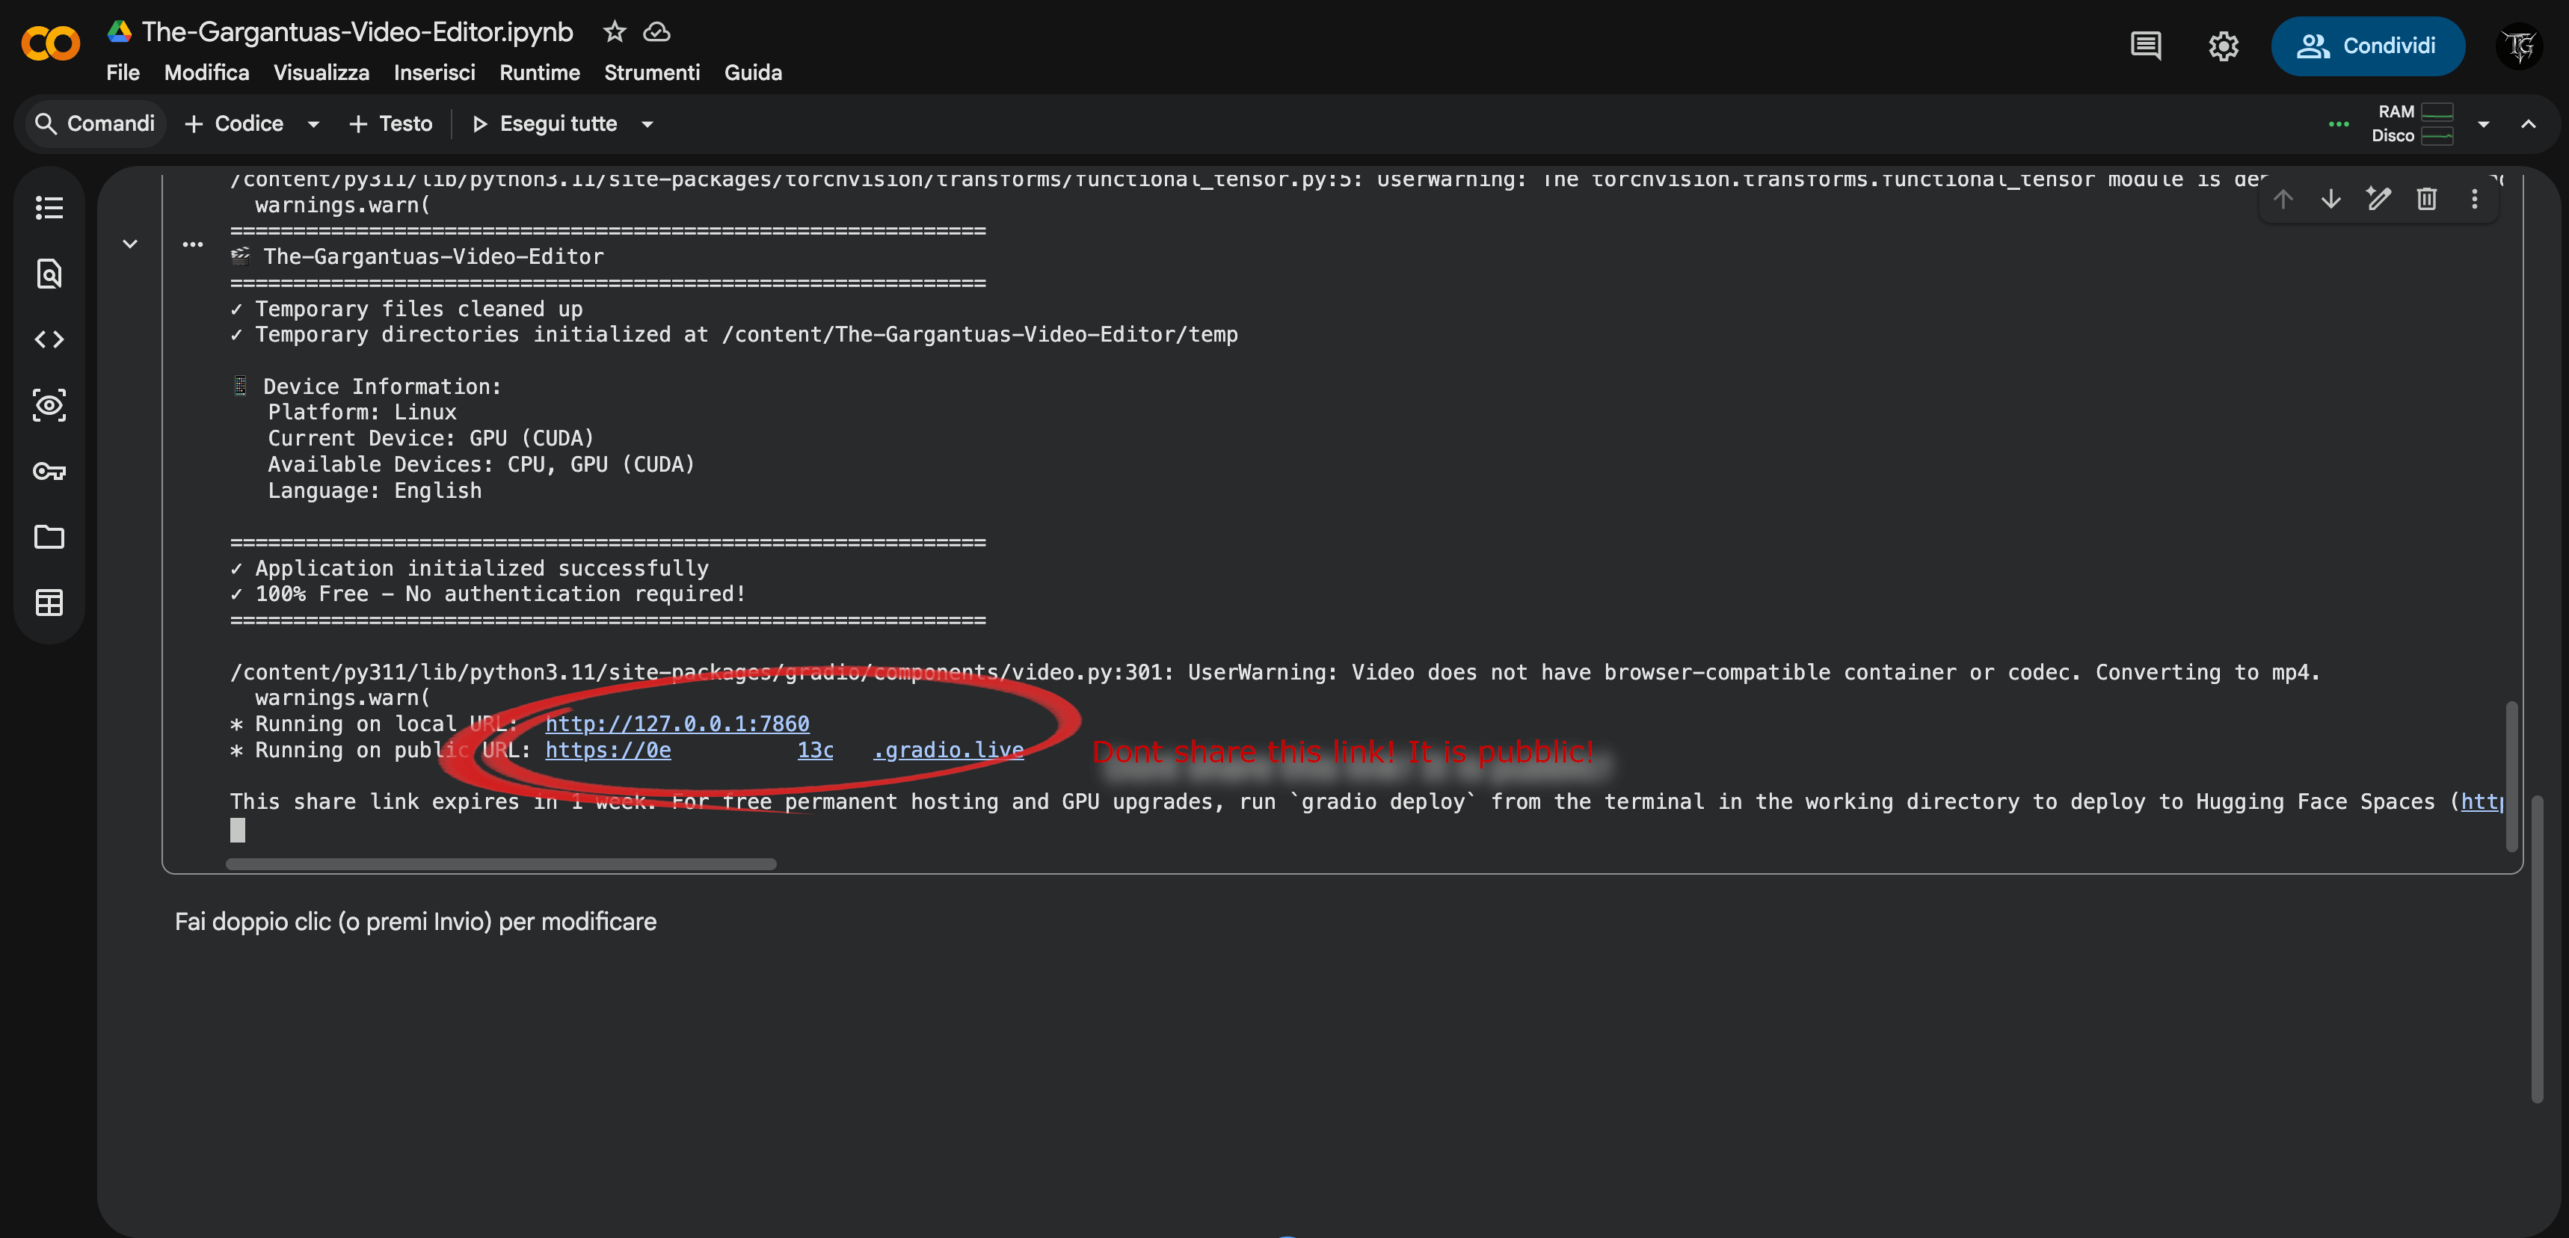This screenshot has width=2569, height=1238.
Task: Click the output horizontal scrollbar
Action: pyautogui.click(x=501, y=864)
